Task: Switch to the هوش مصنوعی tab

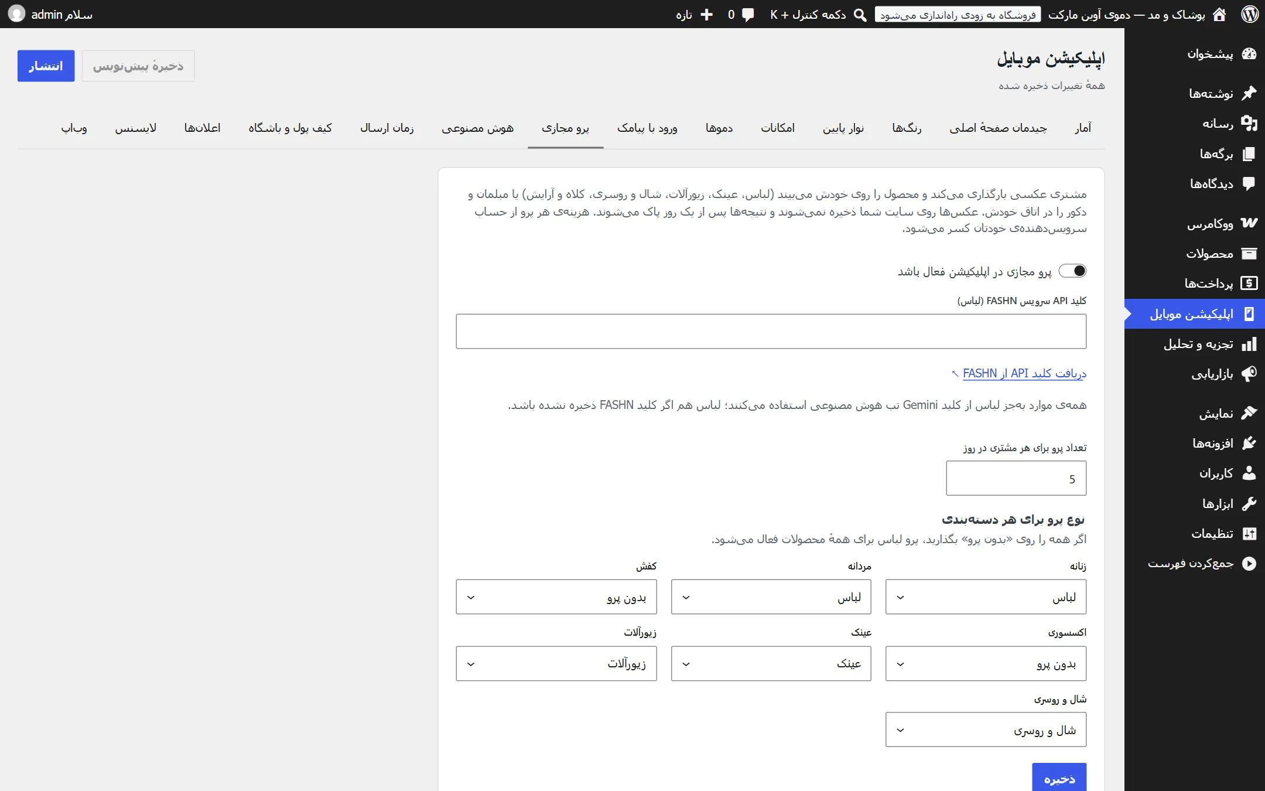Action: point(477,128)
